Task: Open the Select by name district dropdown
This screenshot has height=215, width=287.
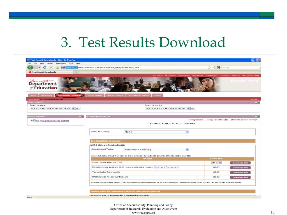Action: tap(52, 108)
